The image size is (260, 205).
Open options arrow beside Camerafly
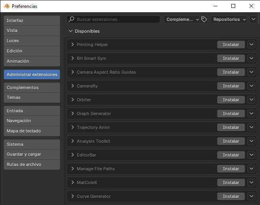pyautogui.click(x=252, y=86)
